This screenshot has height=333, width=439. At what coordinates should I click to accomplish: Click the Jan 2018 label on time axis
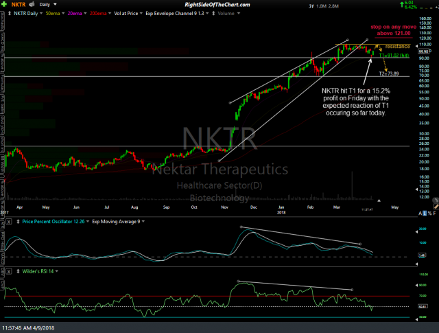(281, 209)
